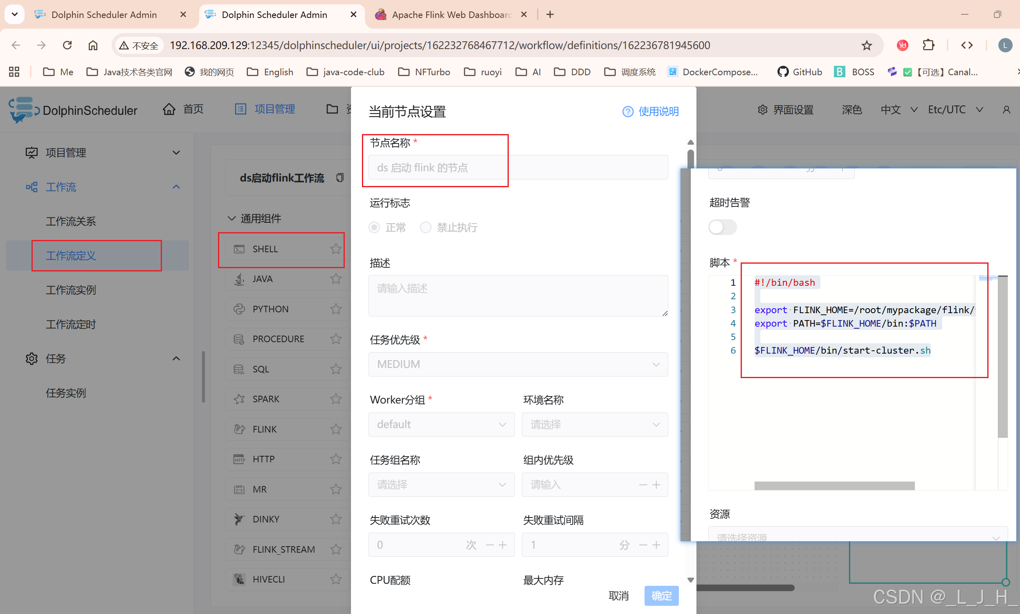Select the 正常 run flag radio

(374, 228)
